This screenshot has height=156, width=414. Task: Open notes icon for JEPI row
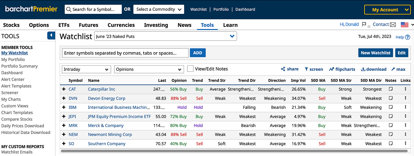(391, 116)
